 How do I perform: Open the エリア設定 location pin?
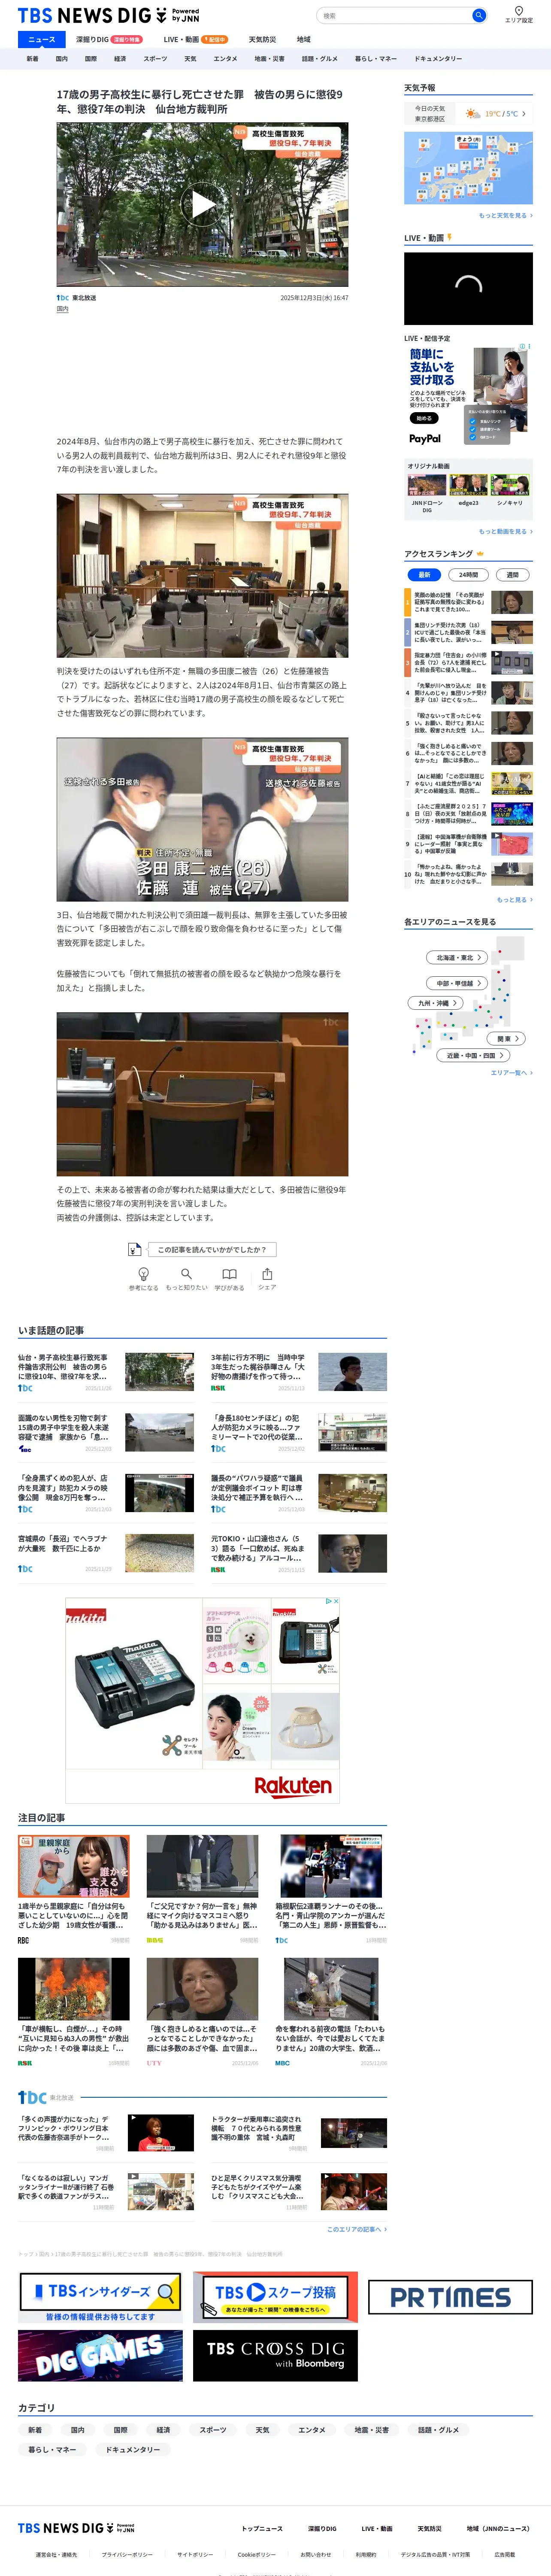pyautogui.click(x=518, y=14)
